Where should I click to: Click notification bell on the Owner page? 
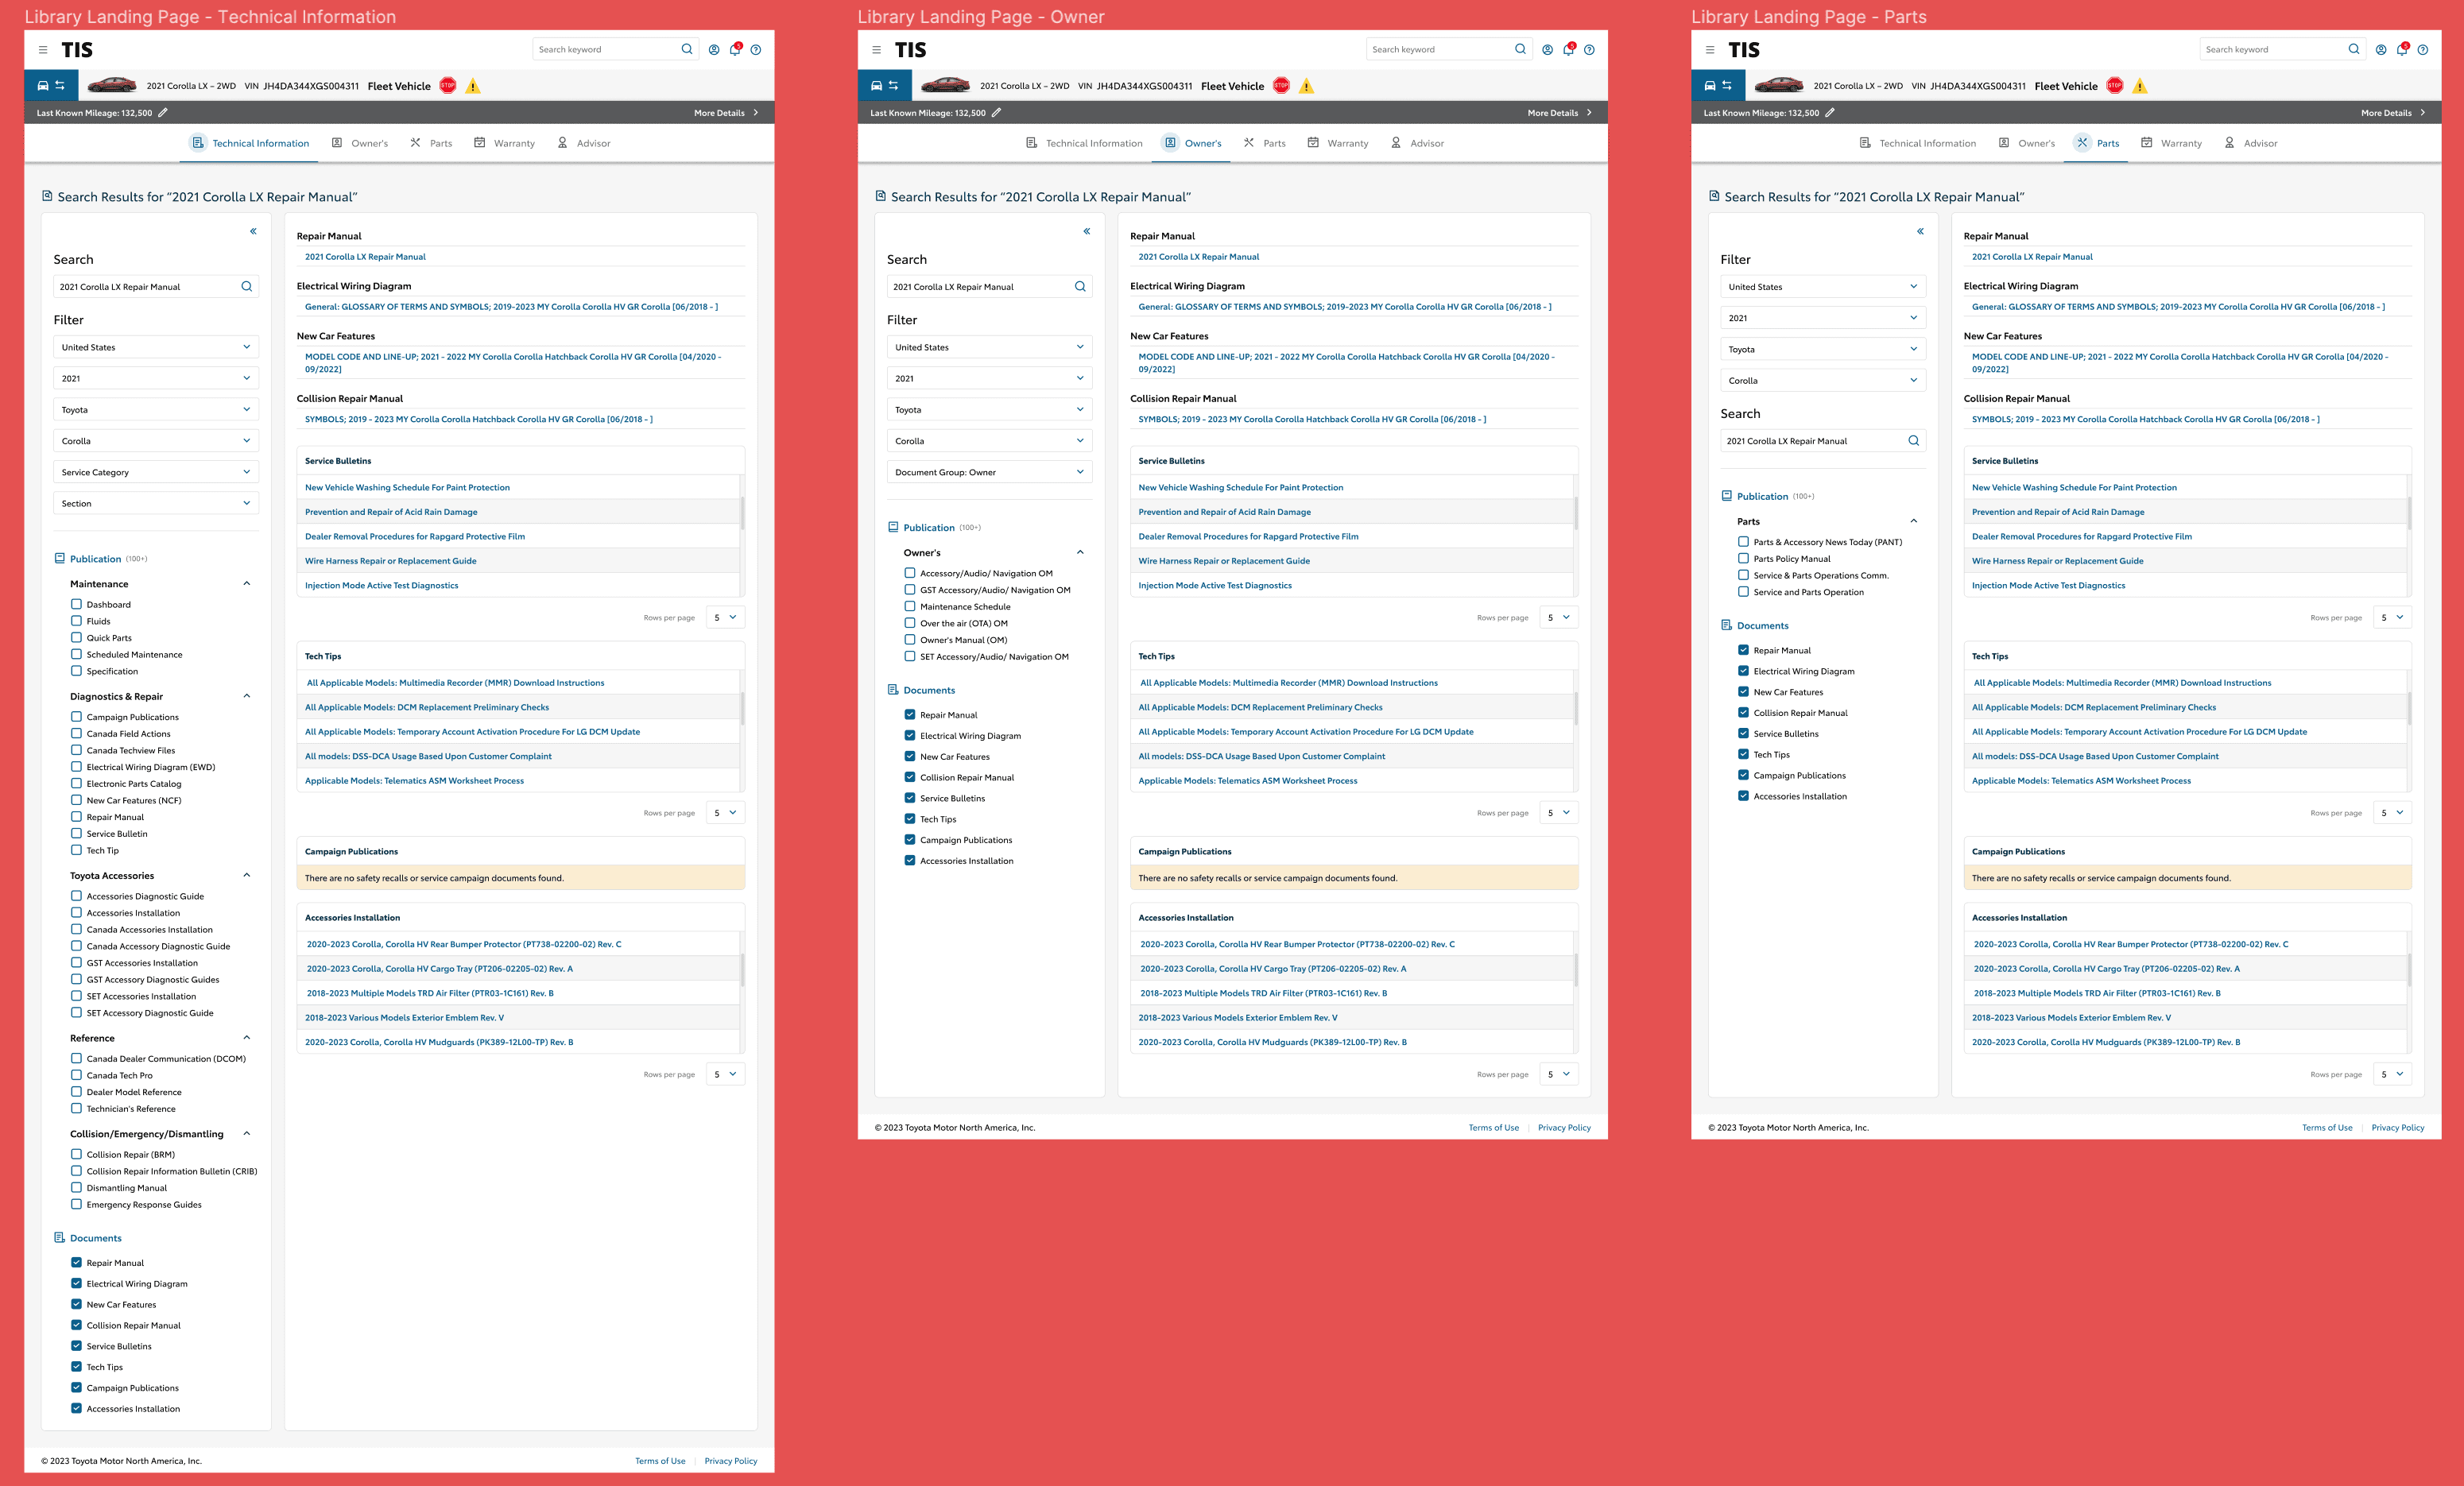(1568, 49)
